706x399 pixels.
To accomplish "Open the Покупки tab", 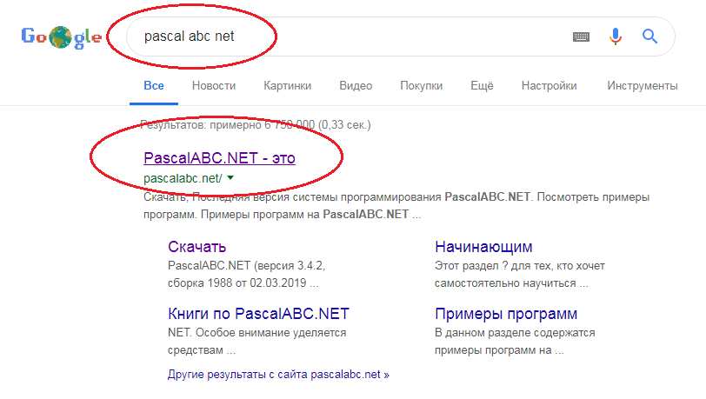I will pyautogui.click(x=422, y=85).
